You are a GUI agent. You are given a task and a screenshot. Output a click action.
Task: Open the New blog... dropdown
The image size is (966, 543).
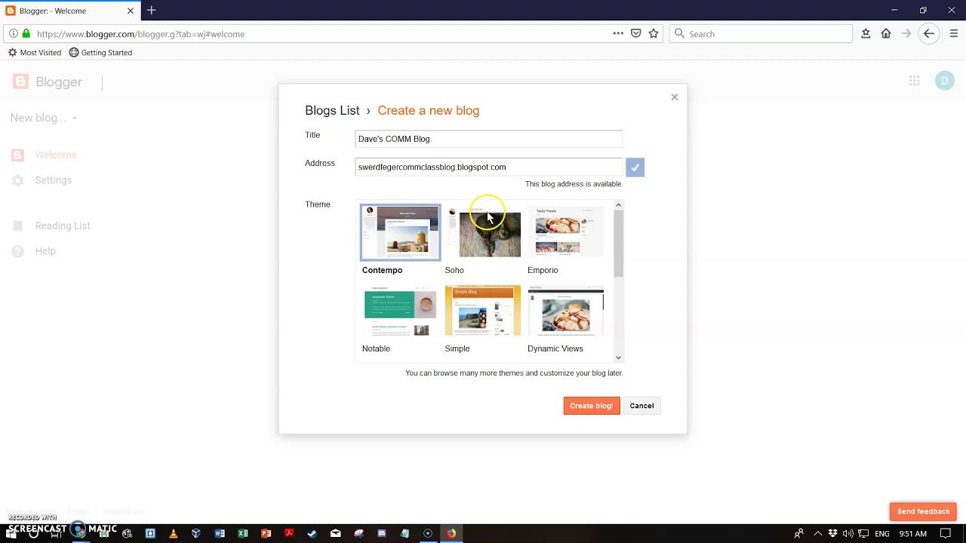(43, 118)
